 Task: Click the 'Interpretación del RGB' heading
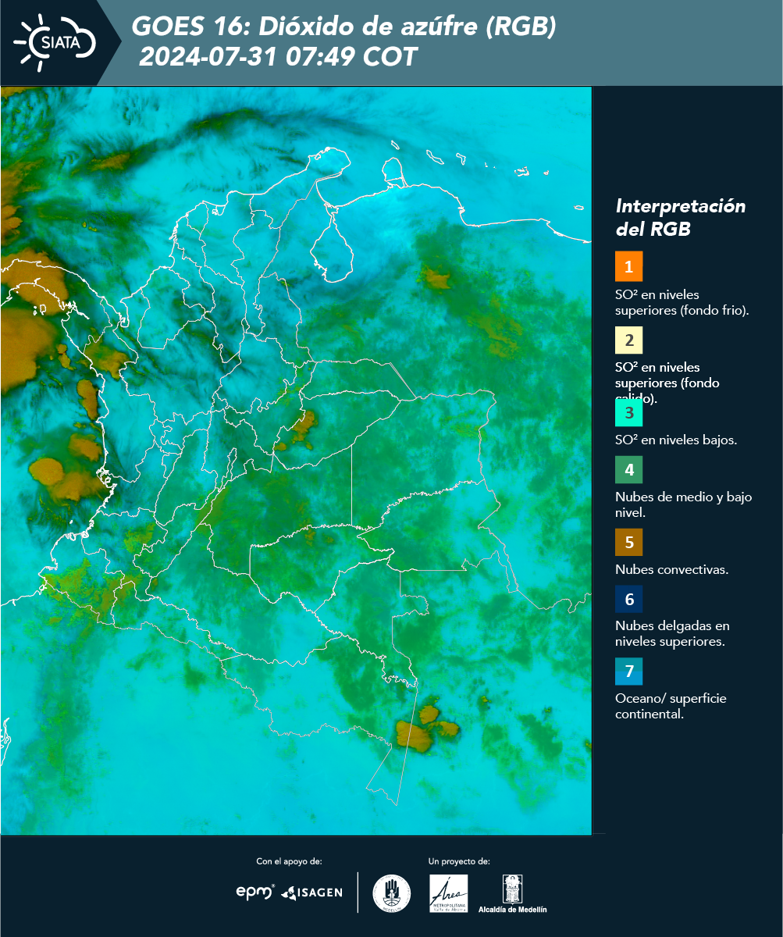pyautogui.click(x=681, y=218)
